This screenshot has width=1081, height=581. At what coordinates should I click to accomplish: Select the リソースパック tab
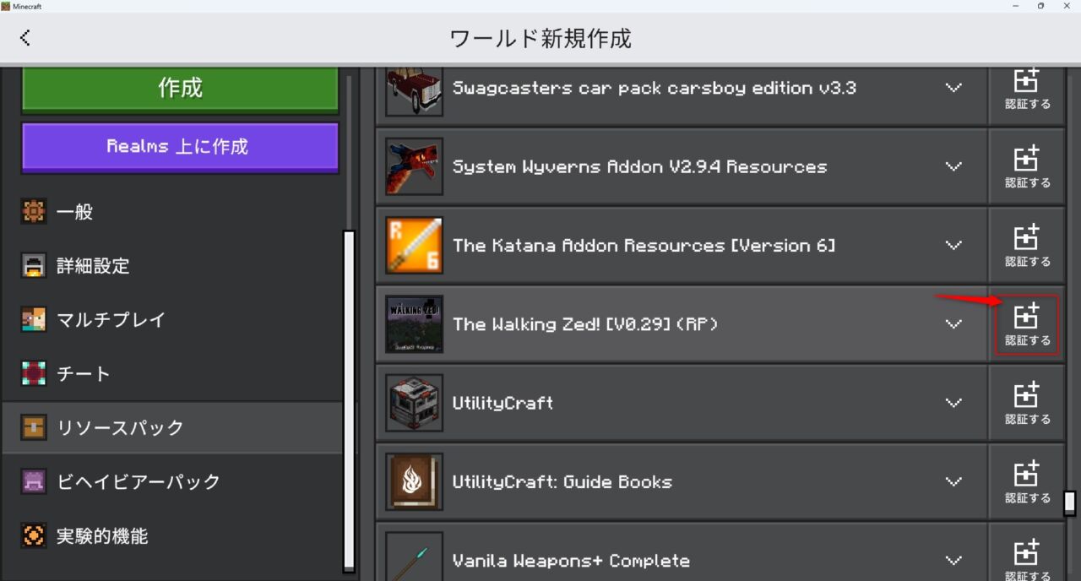pyautogui.click(x=172, y=427)
